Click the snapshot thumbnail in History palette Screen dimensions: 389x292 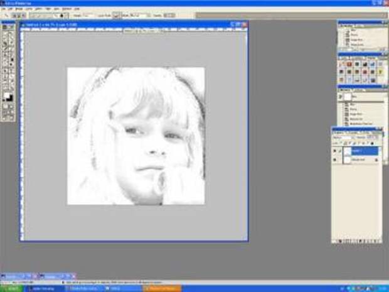pos(348,97)
